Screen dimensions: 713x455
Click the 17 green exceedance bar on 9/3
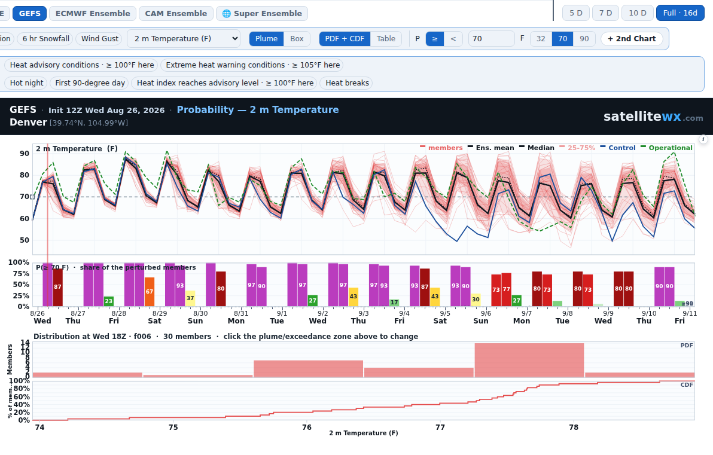[394, 303]
